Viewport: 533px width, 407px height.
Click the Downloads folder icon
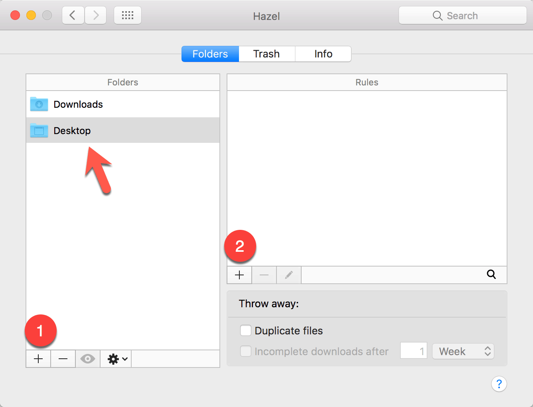coord(39,104)
